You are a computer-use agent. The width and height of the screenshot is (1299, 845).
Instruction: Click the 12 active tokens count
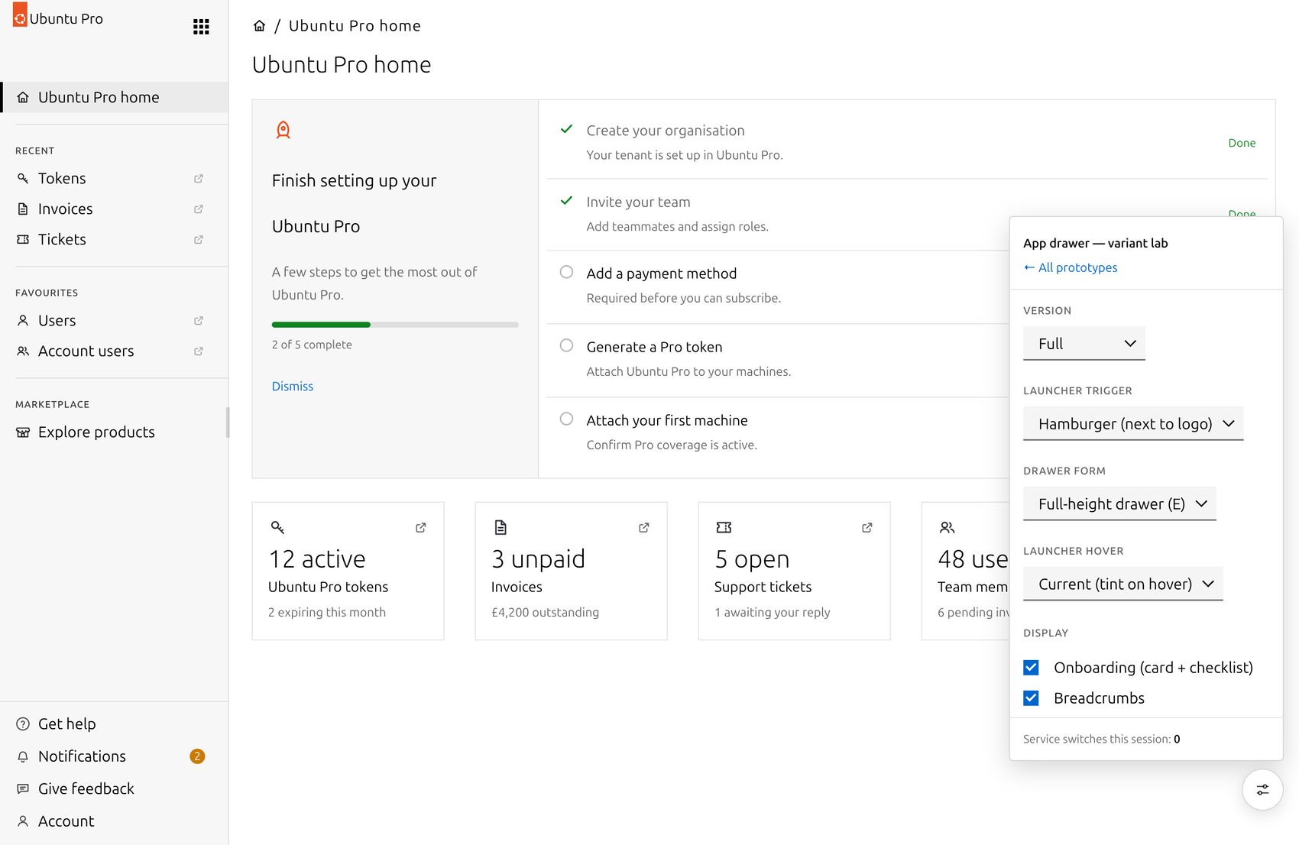pyautogui.click(x=317, y=559)
